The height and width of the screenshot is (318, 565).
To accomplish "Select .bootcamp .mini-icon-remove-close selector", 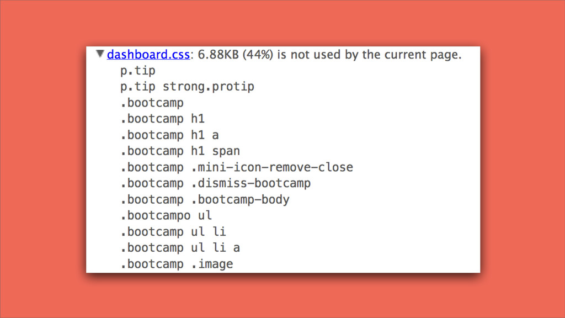I will [x=236, y=167].
